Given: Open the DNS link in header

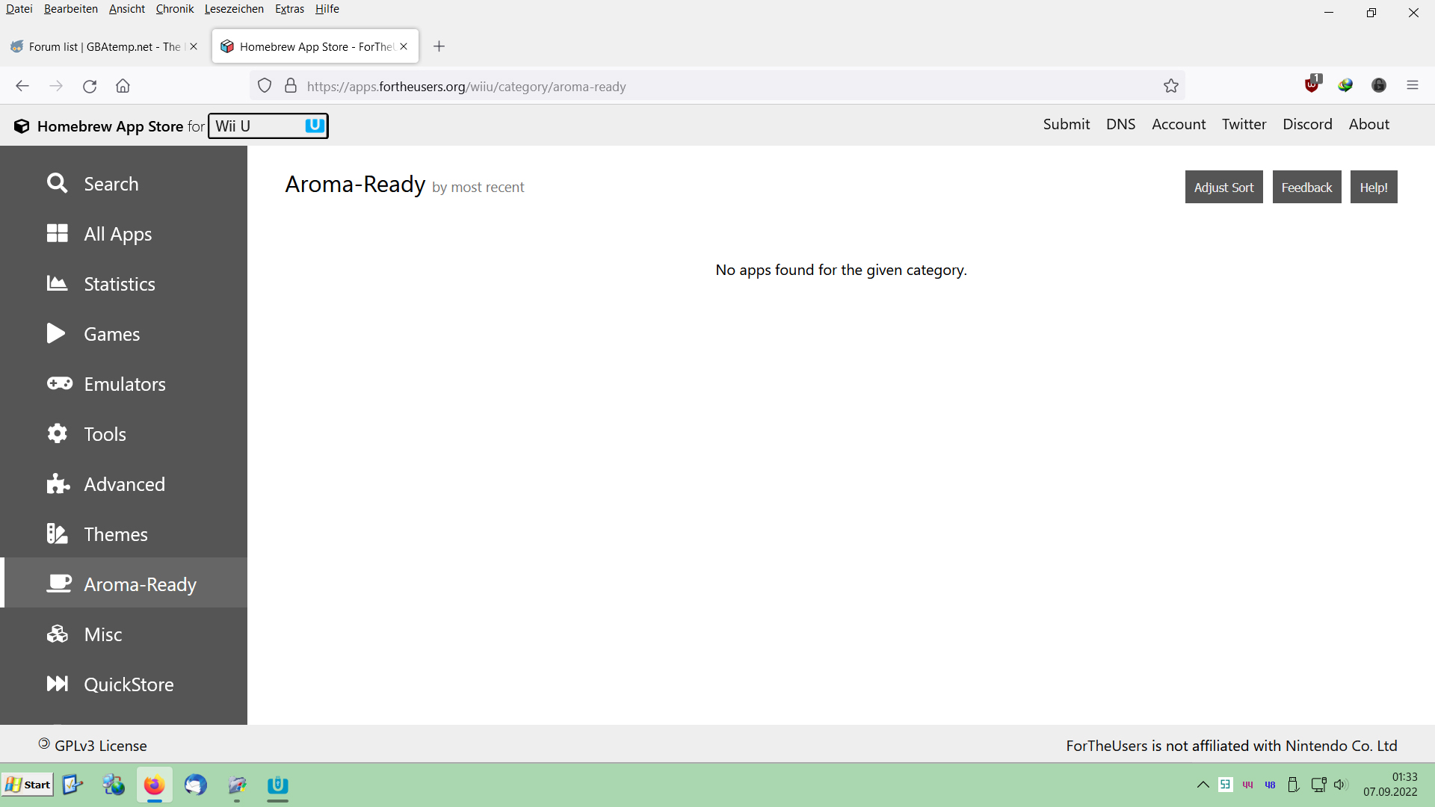Looking at the screenshot, I should pos(1121,125).
